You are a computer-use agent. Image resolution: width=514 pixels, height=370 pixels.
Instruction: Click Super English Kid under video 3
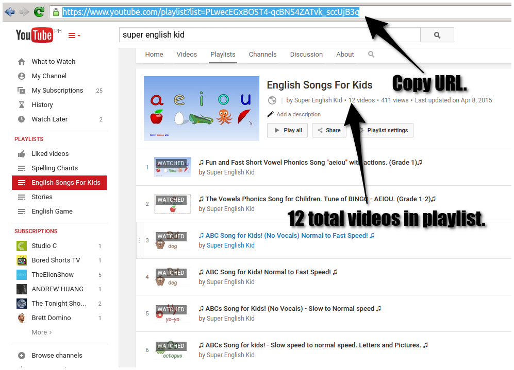pyautogui.click(x=230, y=245)
